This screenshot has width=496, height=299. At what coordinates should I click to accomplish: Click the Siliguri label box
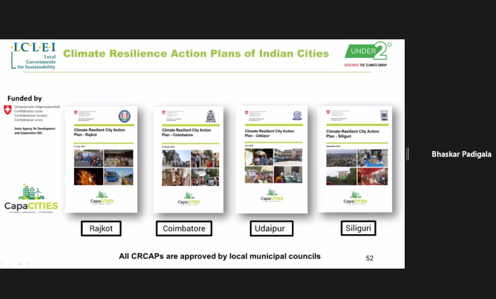coord(358,228)
